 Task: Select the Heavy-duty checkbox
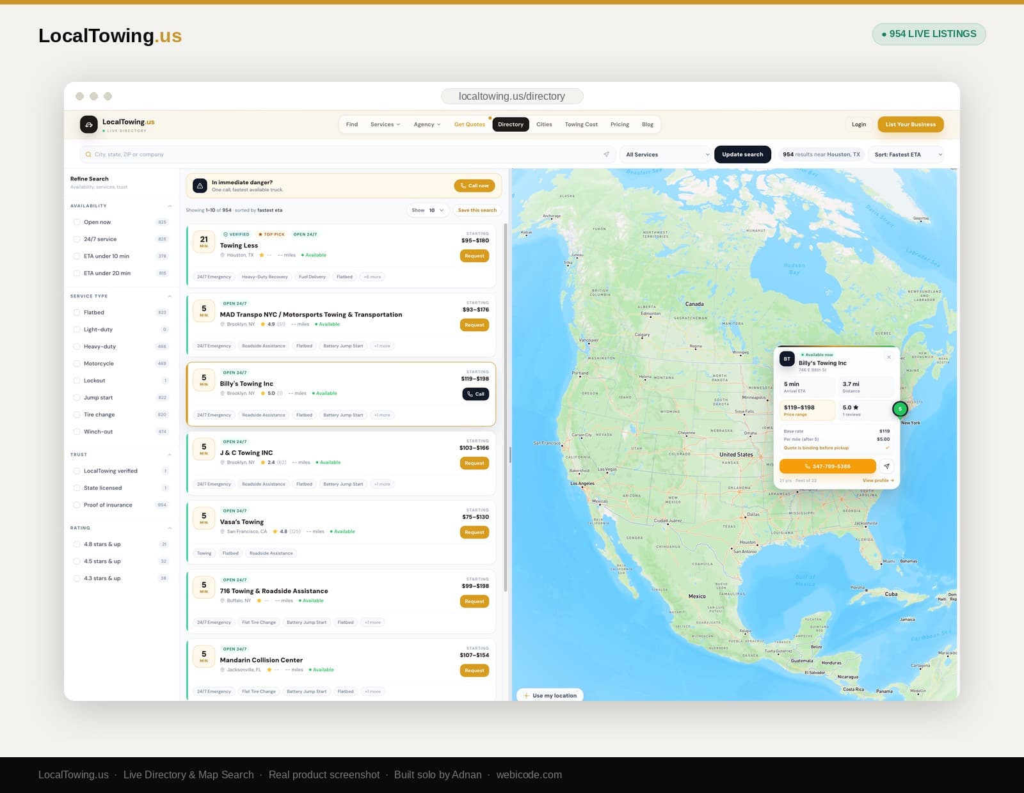point(77,347)
